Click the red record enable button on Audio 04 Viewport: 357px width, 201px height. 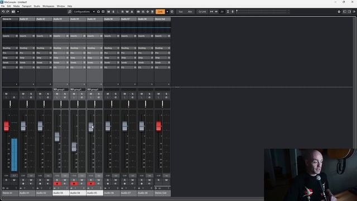point(74,184)
